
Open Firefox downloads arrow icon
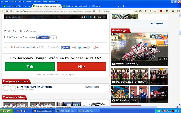(145, 11)
